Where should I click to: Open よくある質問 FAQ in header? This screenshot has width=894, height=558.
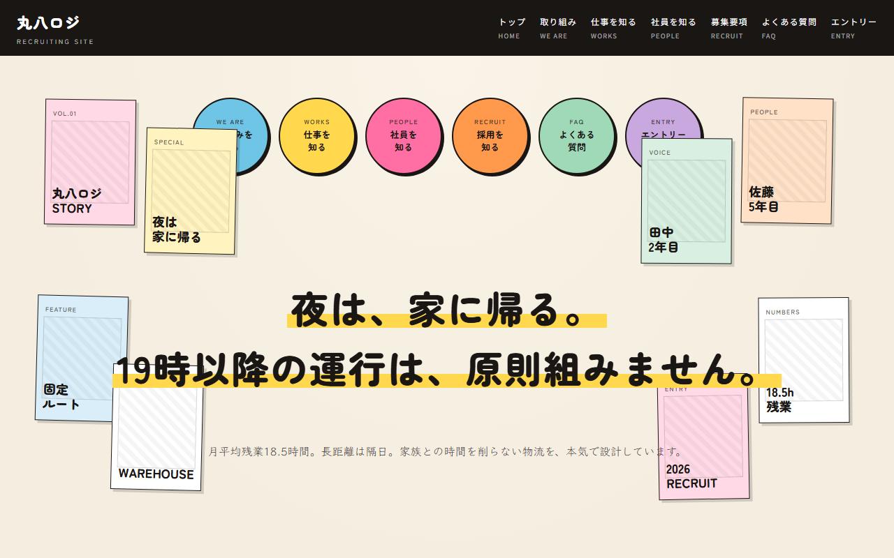(x=789, y=28)
